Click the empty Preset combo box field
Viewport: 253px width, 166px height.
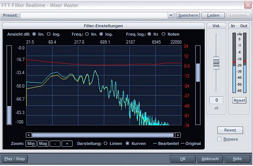pos(94,15)
